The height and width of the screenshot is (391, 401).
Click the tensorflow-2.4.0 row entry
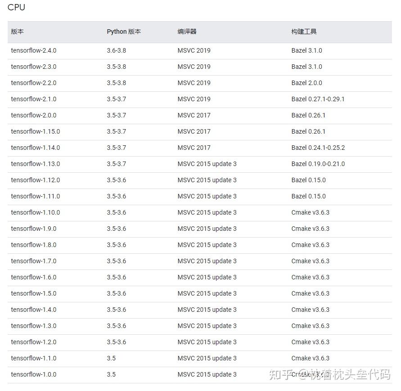pyautogui.click(x=33, y=50)
